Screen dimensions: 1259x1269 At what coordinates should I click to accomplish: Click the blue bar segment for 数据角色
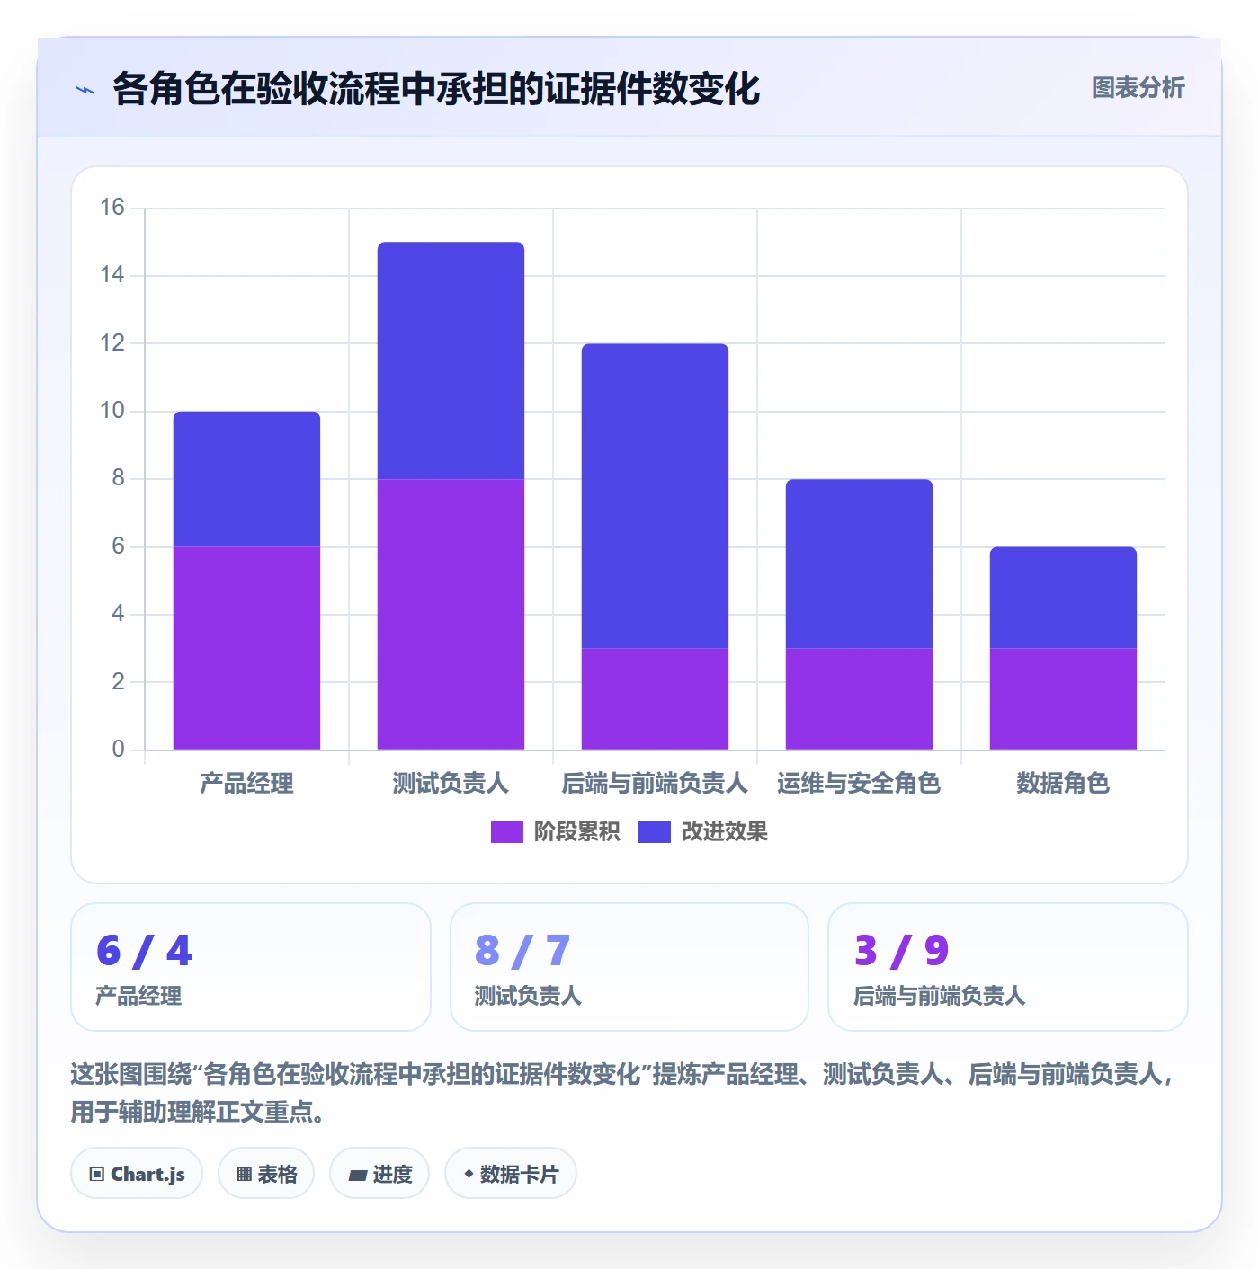[x=1063, y=598]
